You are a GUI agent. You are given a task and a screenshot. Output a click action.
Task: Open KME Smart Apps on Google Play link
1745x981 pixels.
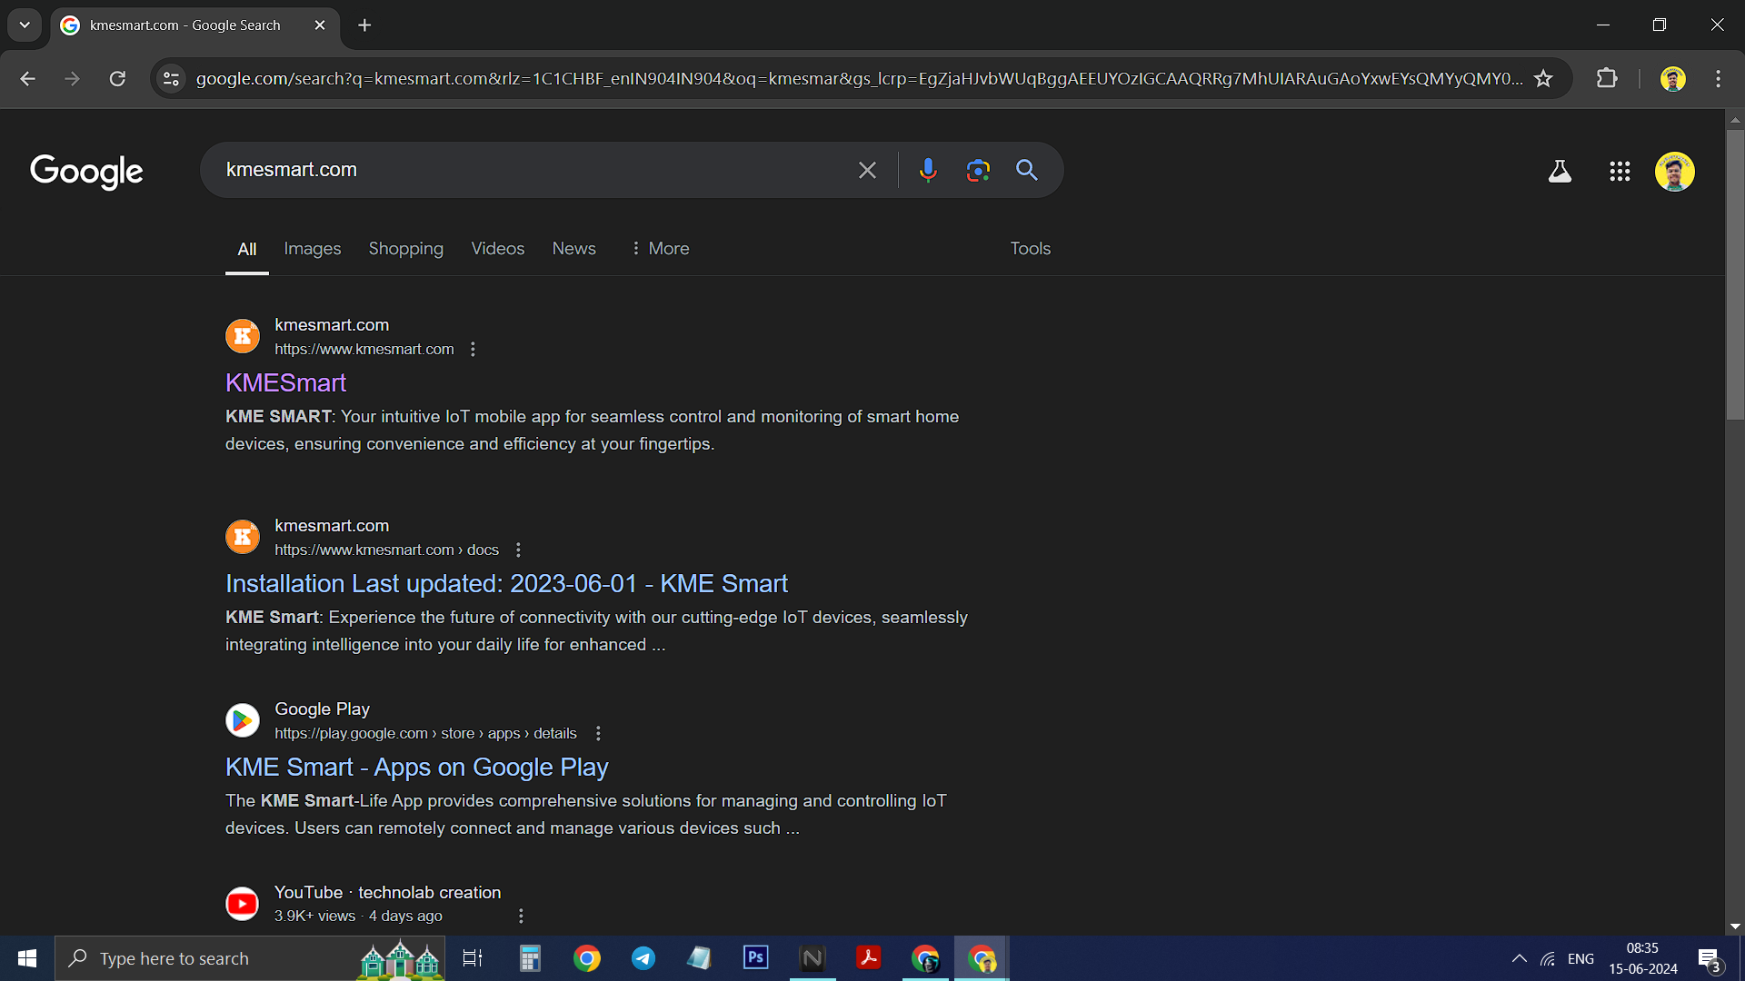[x=417, y=768]
